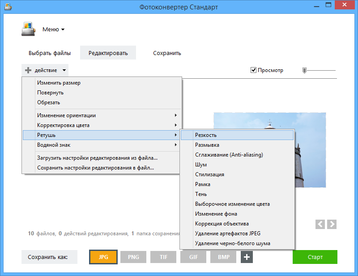
Task: Select Коррекция объектива option
Action: coord(237,224)
